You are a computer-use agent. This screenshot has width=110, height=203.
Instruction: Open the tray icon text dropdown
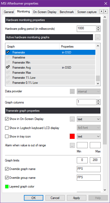pos(89,136)
